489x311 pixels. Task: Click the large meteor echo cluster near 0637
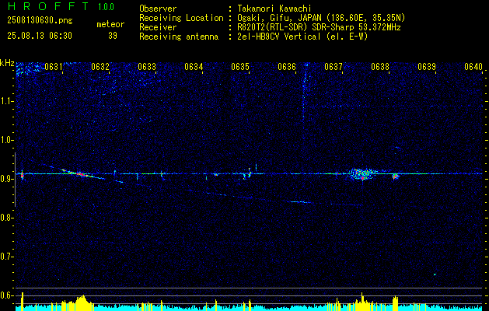(x=362, y=174)
